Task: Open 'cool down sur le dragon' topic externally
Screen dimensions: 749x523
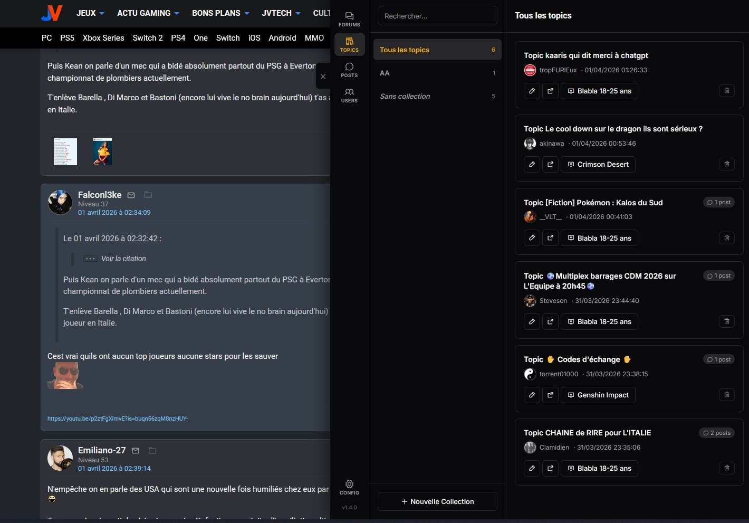Action: point(550,164)
